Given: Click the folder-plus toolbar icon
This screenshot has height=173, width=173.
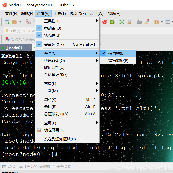Looking at the screenshot, I should tap(157, 22).
